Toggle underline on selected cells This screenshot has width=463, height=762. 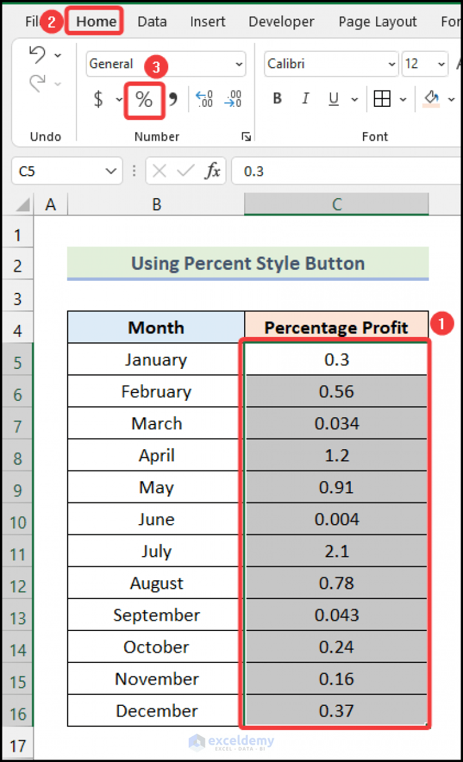click(334, 98)
